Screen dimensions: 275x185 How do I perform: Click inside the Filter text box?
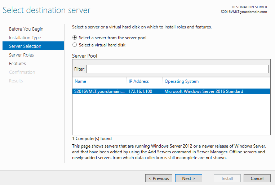click(x=177, y=69)
